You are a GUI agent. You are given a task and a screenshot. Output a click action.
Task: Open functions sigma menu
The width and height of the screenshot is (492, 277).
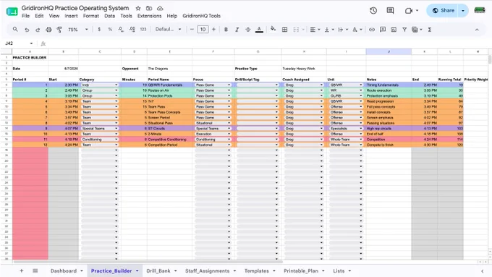430,30
